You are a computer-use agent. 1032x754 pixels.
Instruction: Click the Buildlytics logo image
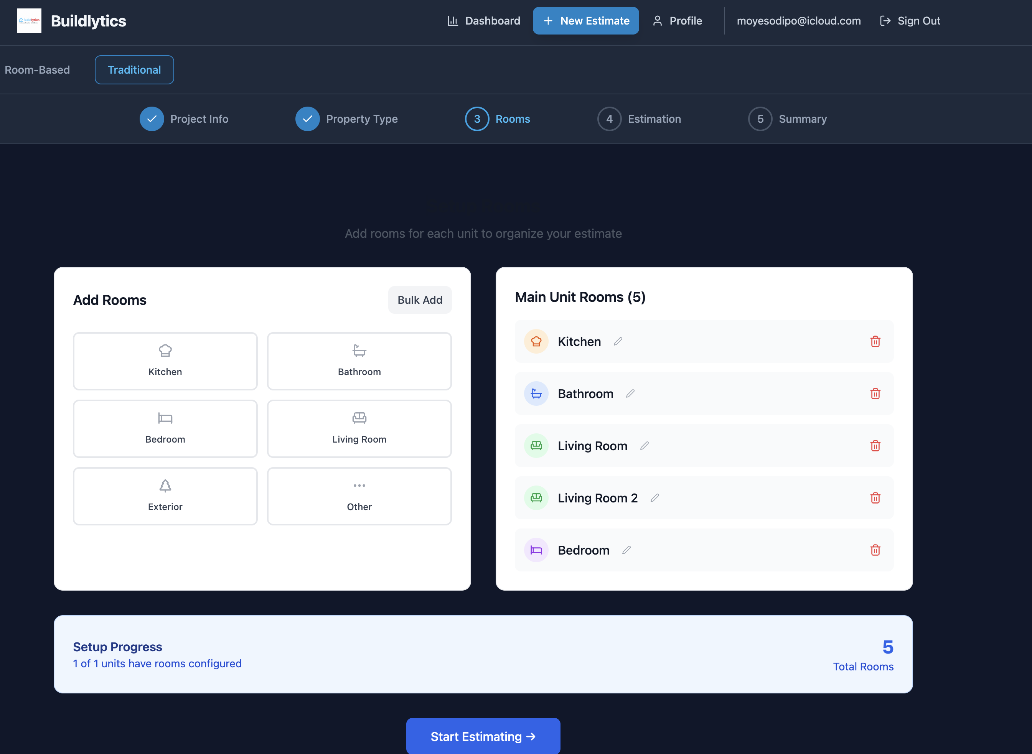click(x=29, y=21)
